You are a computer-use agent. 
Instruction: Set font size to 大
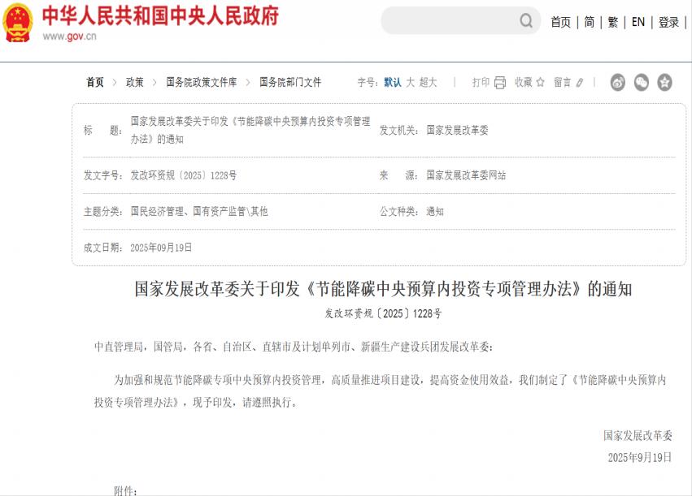click(x=411, y=82)
